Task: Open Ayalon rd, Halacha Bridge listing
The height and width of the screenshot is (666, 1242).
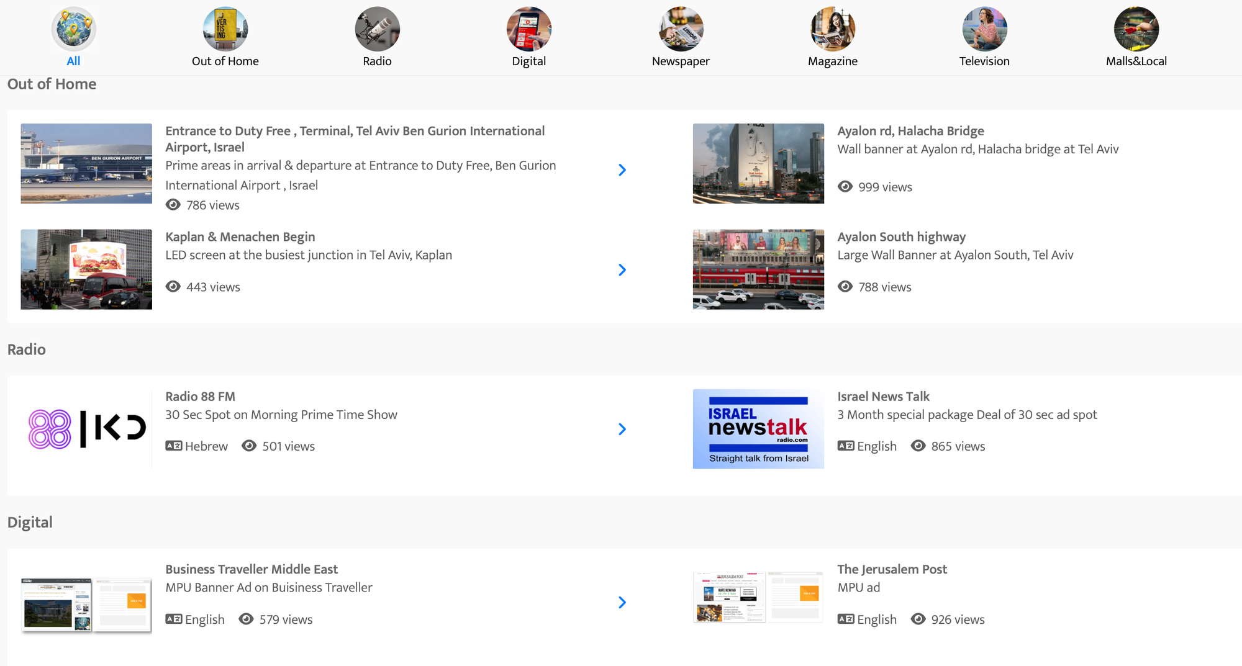Action: [910, 131]
